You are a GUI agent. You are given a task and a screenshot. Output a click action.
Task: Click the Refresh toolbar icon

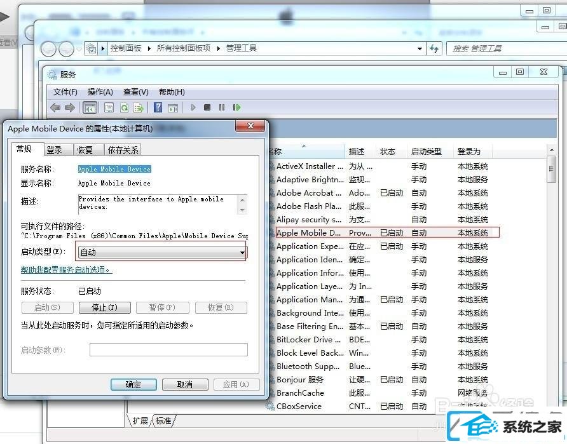(x=124, y=107)
